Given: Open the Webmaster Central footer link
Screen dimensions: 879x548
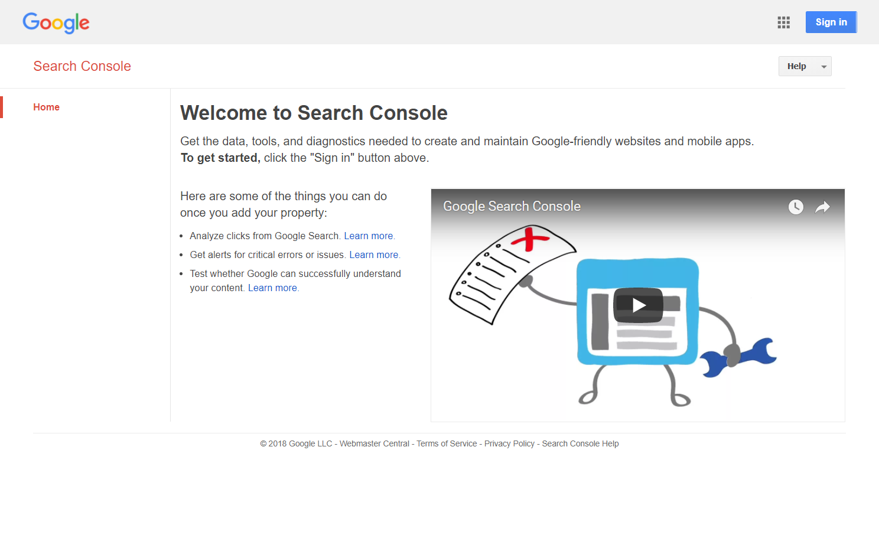Looking at the screenshot, I should tap(374, 443).
